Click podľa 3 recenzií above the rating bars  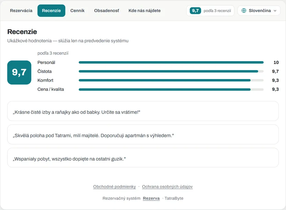click(x=53, y=53)
